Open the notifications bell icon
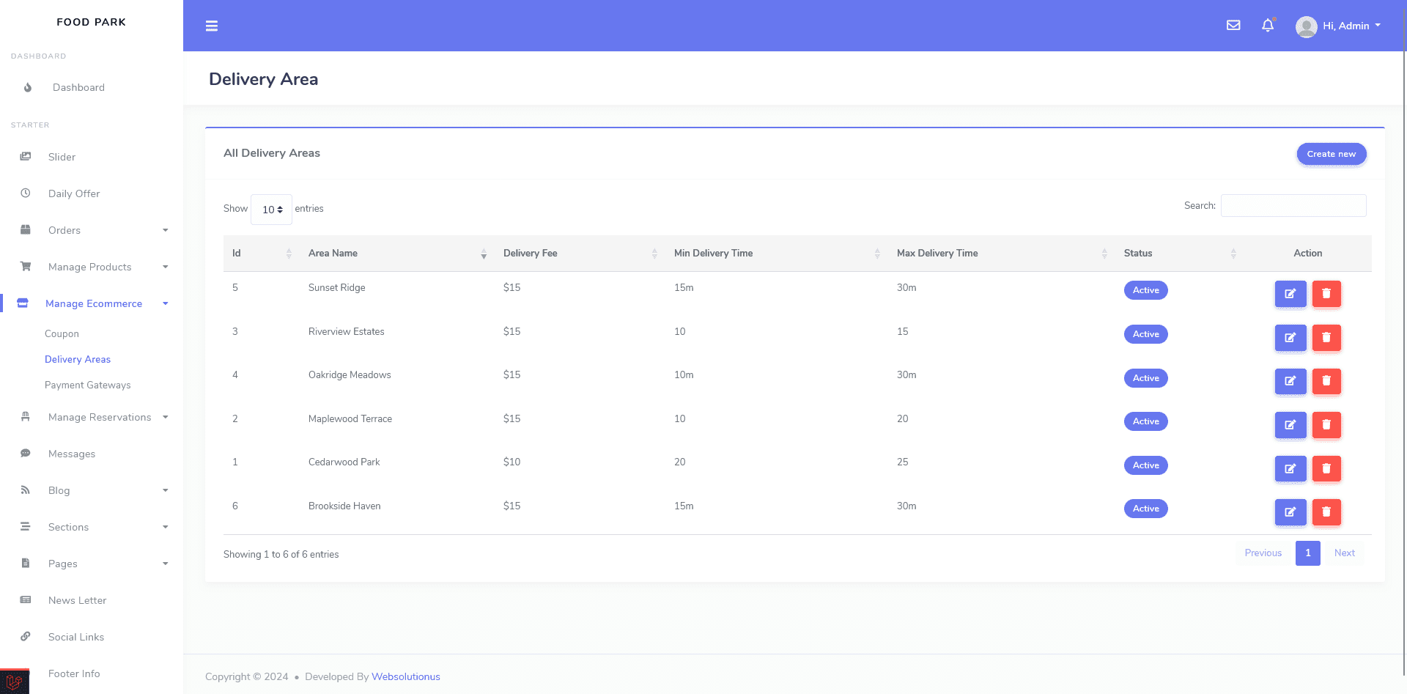The width and height of the screenshot is (1407, 694). point(1268,26)
